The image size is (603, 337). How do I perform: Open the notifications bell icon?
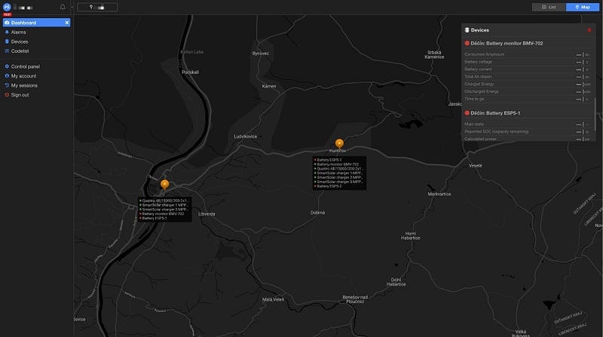tap(63, 7)
